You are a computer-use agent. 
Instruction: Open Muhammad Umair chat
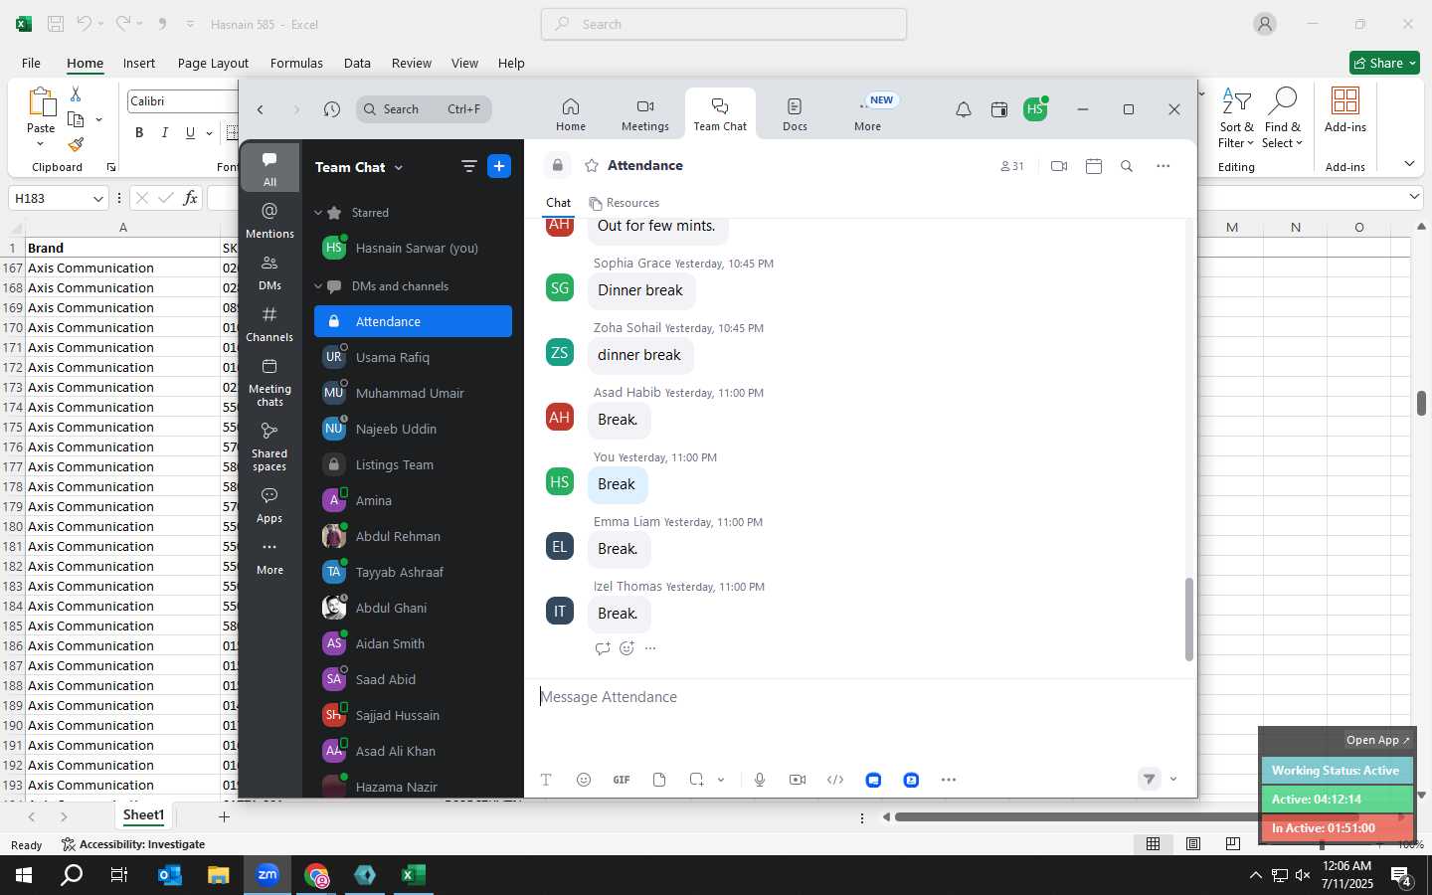413,393
